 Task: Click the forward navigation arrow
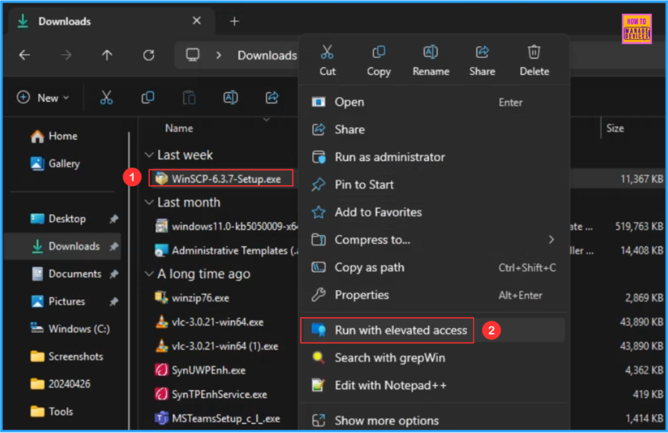coord(66,55)
